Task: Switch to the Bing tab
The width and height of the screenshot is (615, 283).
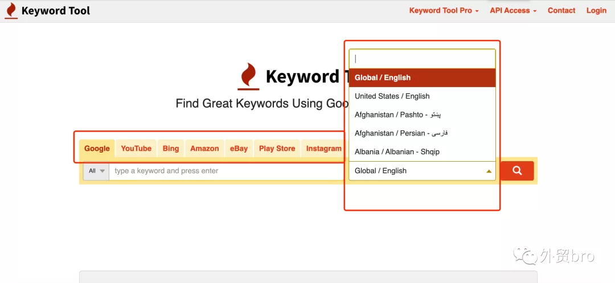Action: tap(171, 149)
